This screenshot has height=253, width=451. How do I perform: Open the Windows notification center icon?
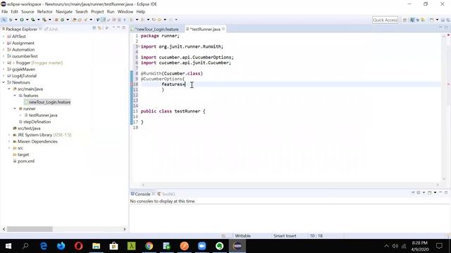click(439, 246)
